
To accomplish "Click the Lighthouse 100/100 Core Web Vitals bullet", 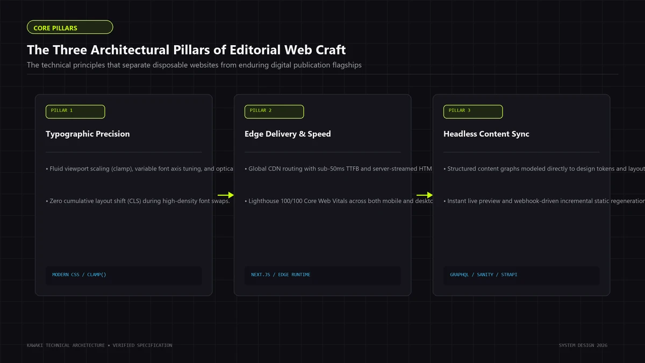I will pos(339,201).
